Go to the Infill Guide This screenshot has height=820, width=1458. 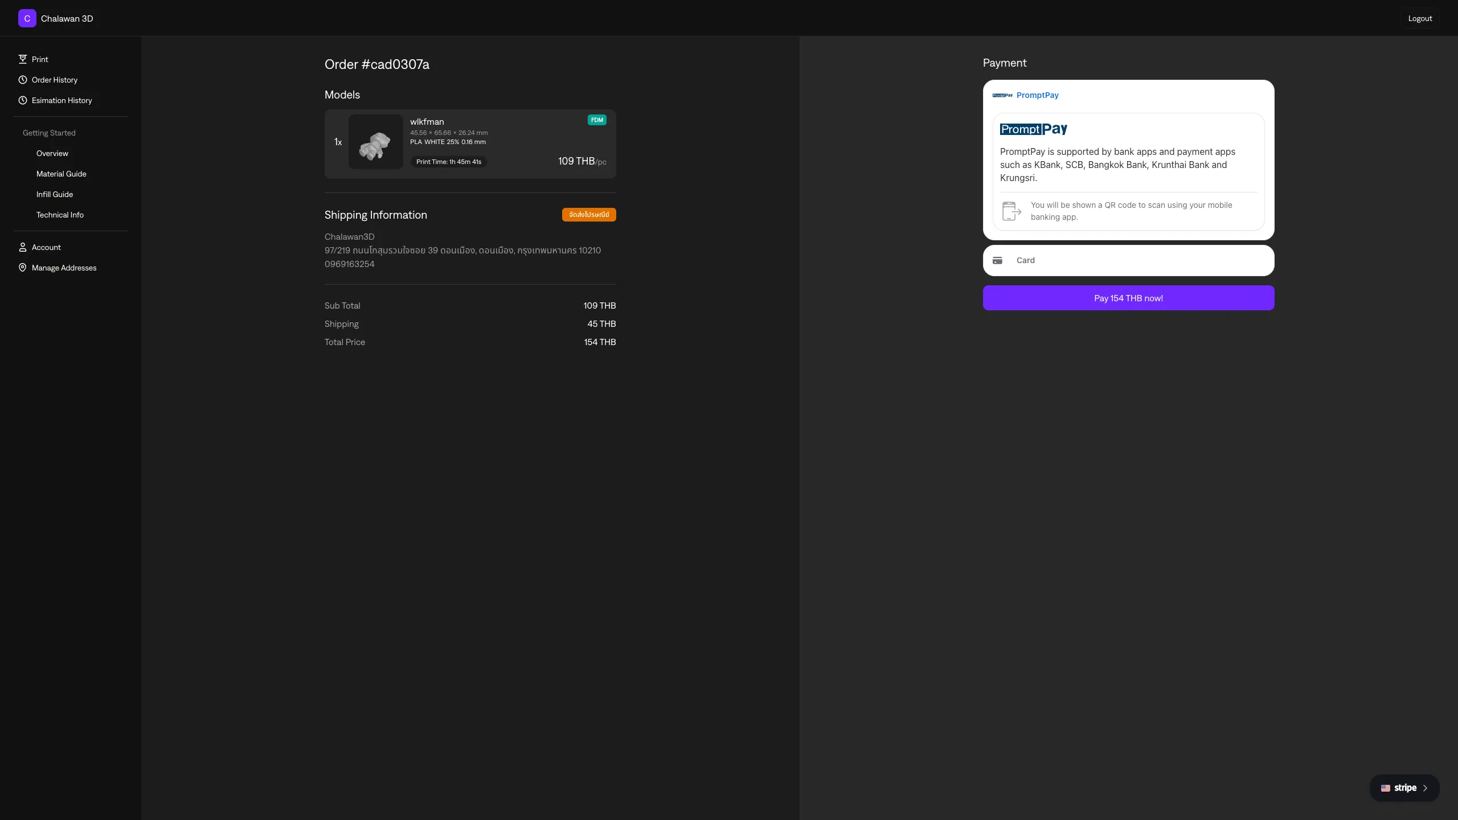coord(55,194)
